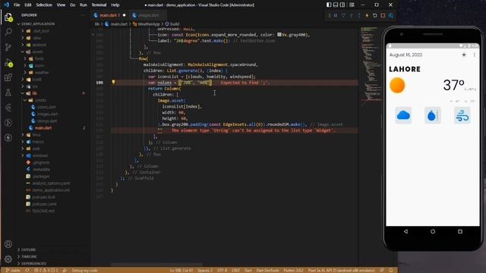
Task: Tap the wind speed icon in emulator
Action: point(462,115)
